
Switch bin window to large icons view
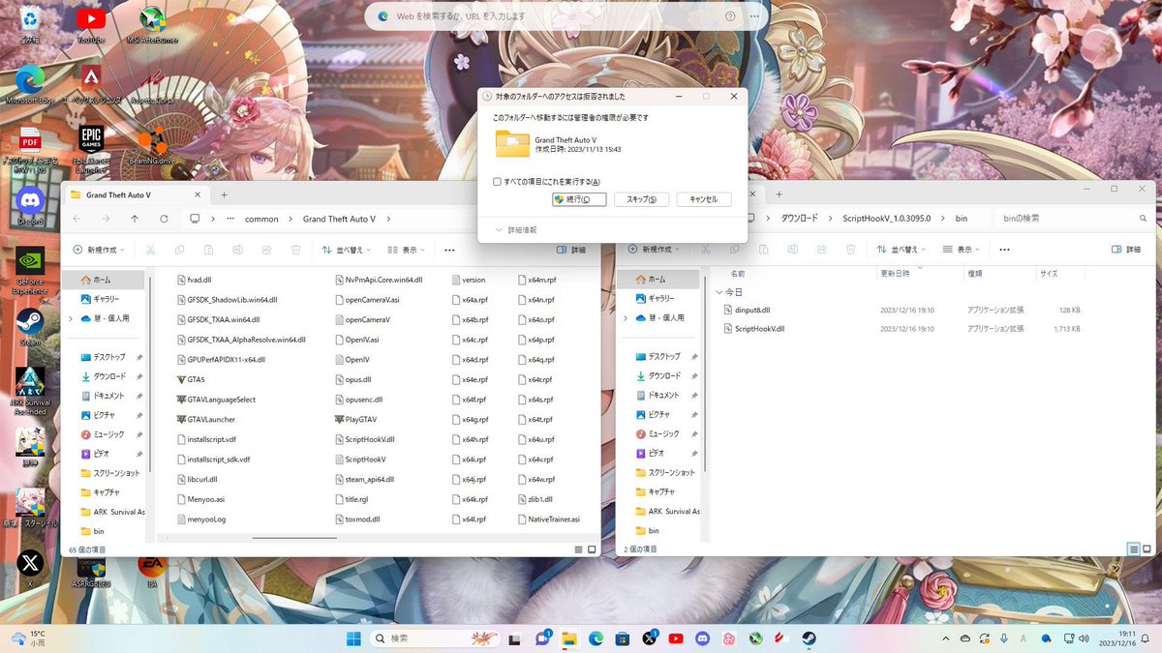(1148, 549)
